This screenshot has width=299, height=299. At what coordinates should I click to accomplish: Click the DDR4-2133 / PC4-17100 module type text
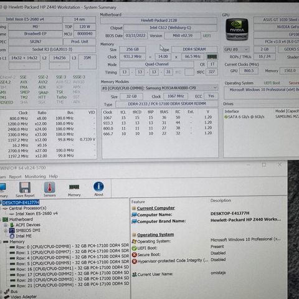[x=167, y=103]
